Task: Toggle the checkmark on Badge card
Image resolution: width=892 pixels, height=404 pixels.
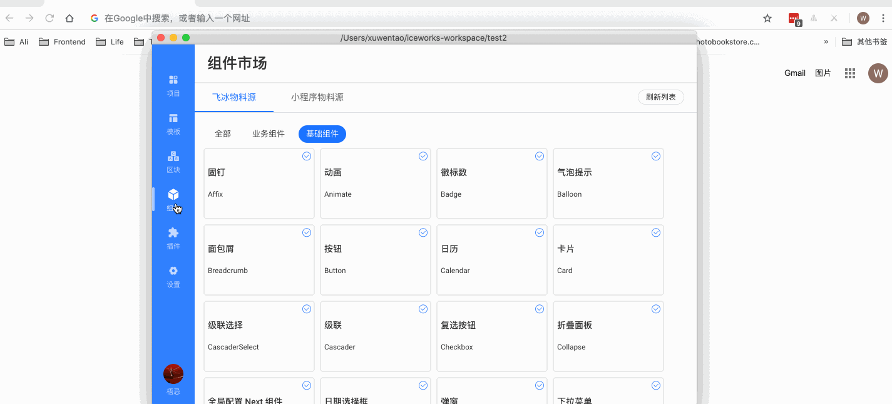Action: (540, 156)
